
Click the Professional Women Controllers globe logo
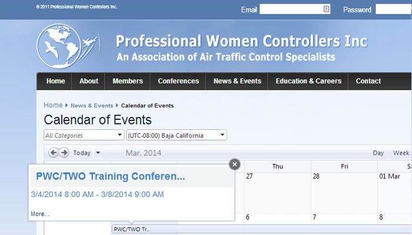[x=68, y=46]
